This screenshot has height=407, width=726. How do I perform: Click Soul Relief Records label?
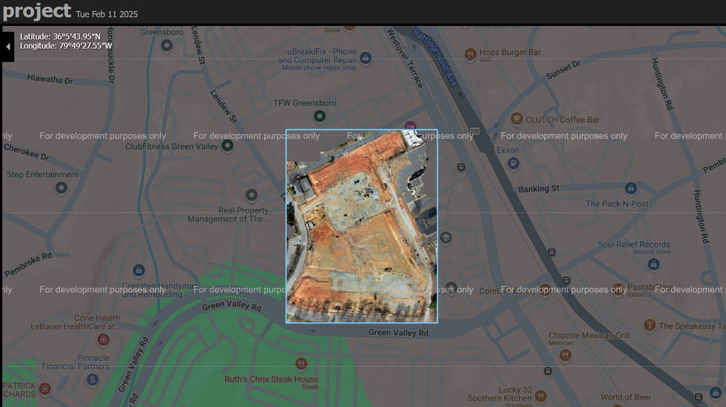633,245
